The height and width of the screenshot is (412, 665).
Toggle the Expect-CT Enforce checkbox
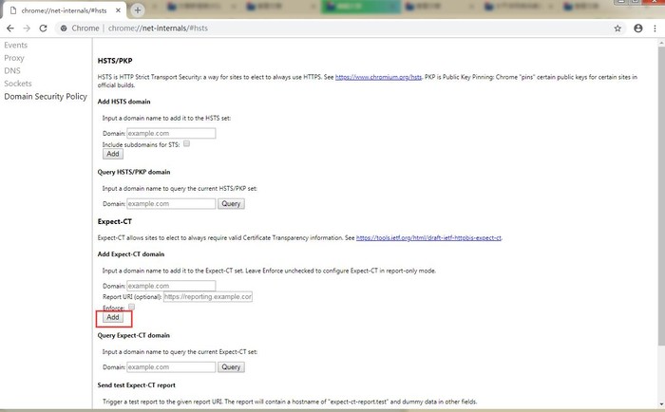pos(131,307)
